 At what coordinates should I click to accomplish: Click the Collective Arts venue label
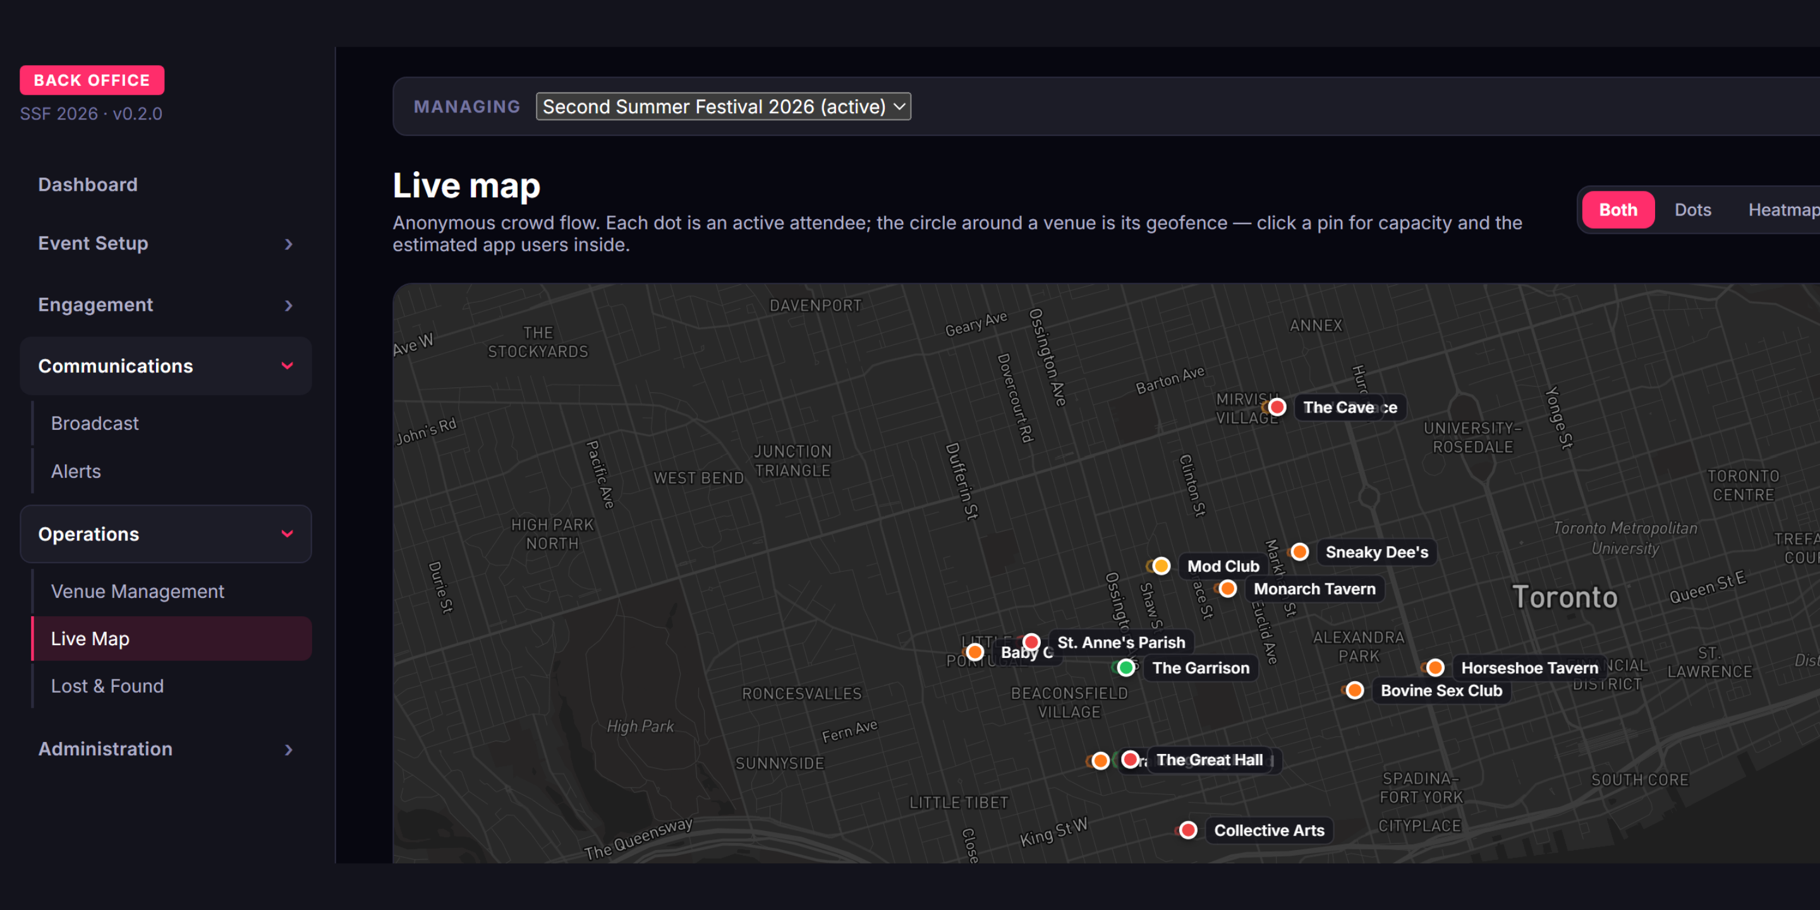1269,830
